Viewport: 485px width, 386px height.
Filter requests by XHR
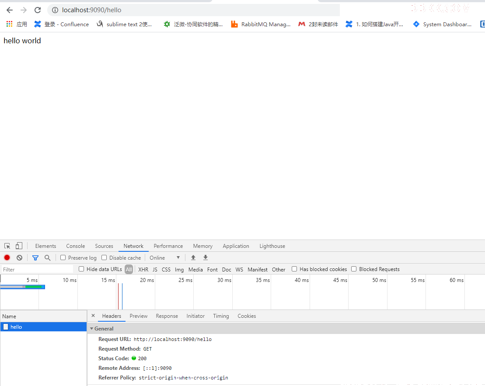point(143,269)
